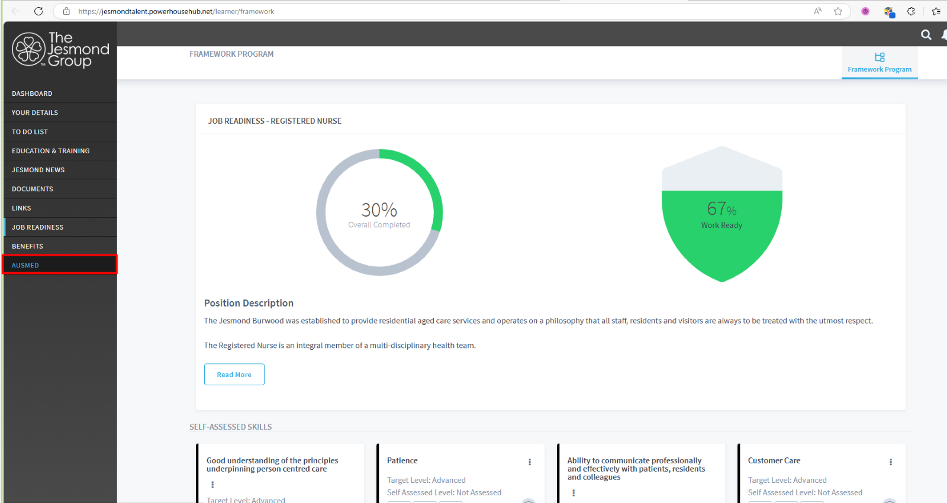Click the colorful profile extension icon
947x503 pixels.
coord(889,11)
